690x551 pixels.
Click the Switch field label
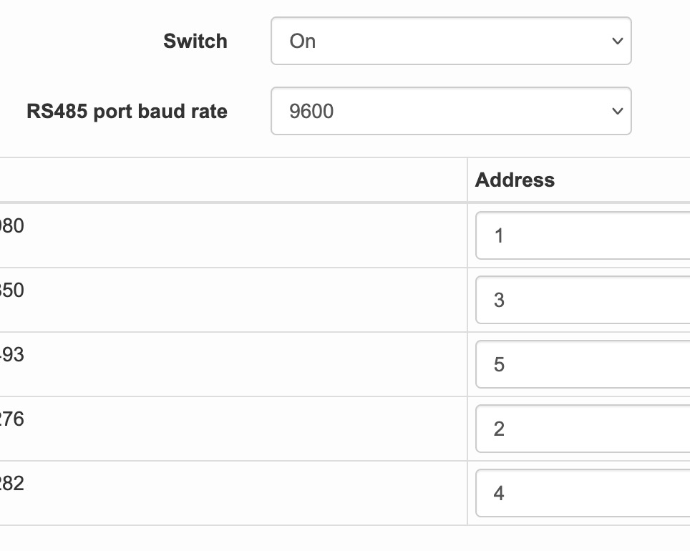195,42
